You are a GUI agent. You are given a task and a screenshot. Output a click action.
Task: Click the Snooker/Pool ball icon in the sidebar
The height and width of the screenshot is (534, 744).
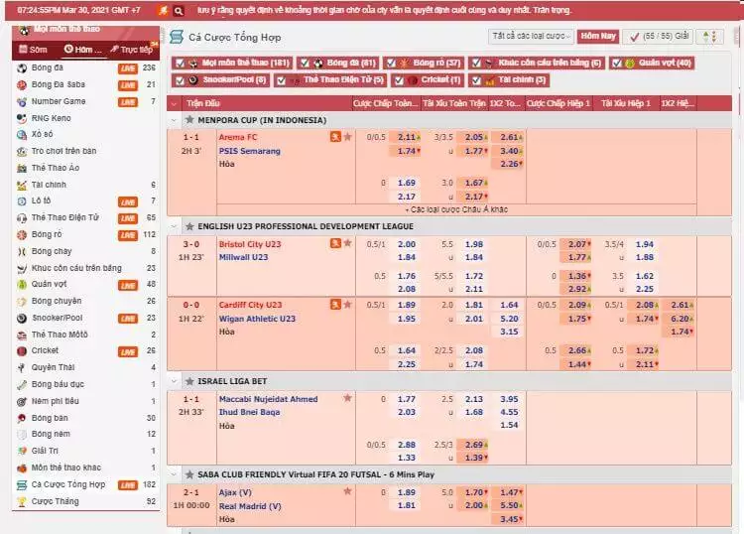click(22, 318)
